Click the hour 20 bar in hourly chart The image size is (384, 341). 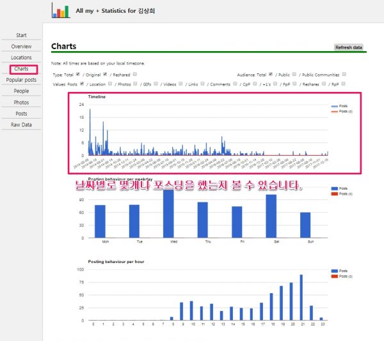(291, 301)
